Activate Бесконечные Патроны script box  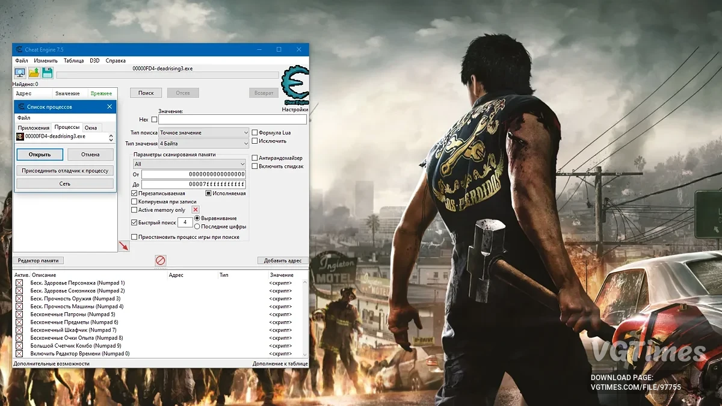click(x=19, y=314)
